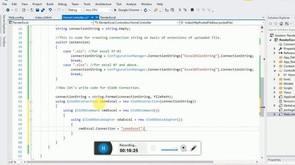This screenshot has width=295, height=165.
Task: Click the Refresh browser icon in toolbar
Action: 146,10
